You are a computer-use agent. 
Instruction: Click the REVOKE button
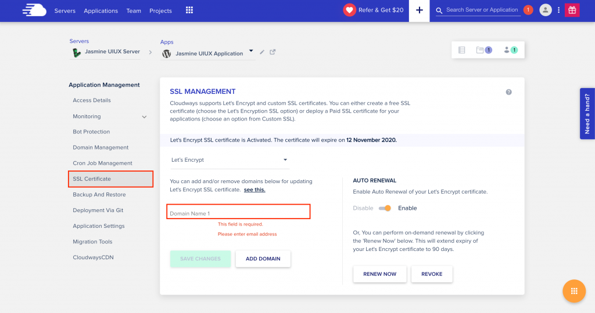click(x=432, y=274)
